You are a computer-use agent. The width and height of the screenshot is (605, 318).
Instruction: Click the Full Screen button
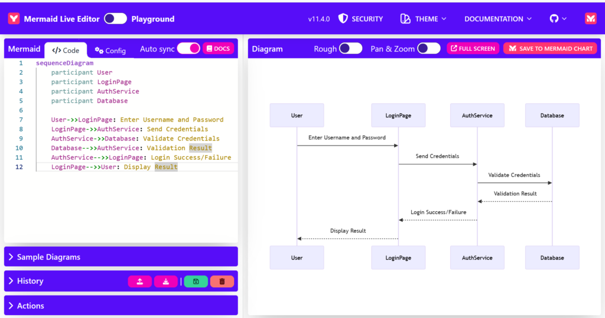[473, 48]
